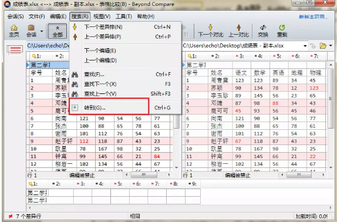Screen dimensions: 337x222
Task: Select left pane name 柳岩一
Action: coord(64,164)
